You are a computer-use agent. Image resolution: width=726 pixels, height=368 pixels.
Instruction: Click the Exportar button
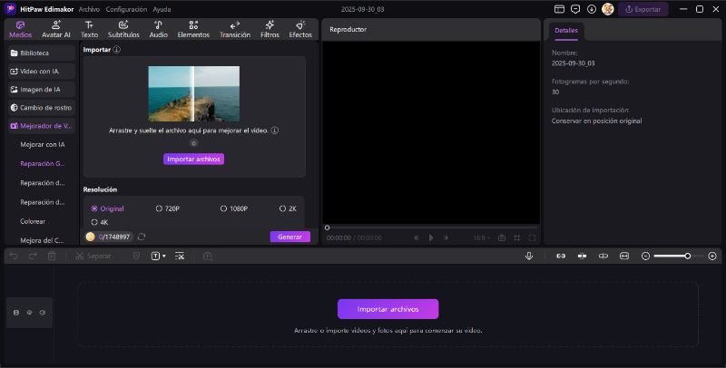tap(643, 9)
